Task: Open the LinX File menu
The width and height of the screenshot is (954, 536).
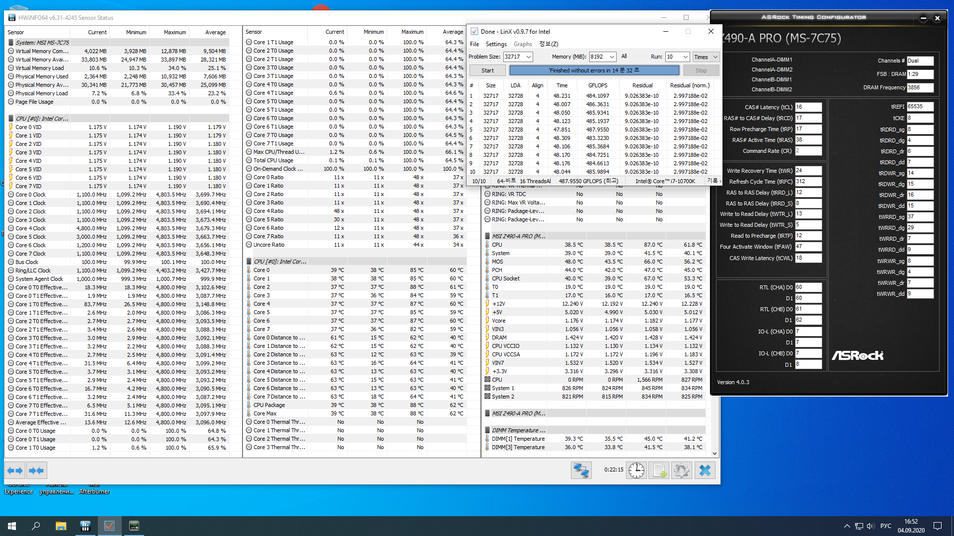Action: coord(475,44)
